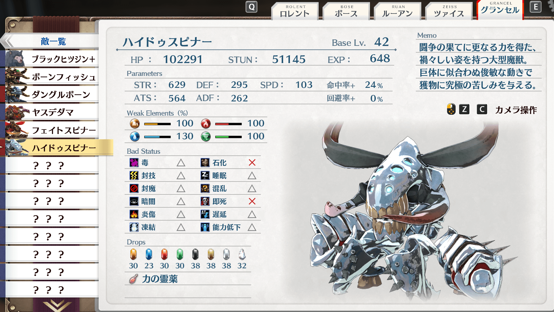Choose フェイトスピナー from enemy list

[52, 130]
